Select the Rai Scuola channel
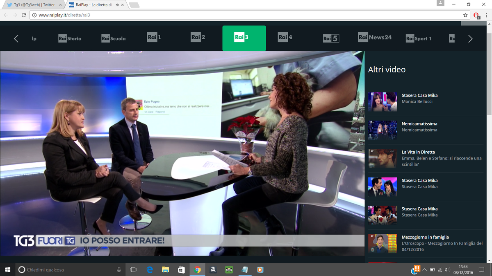 pyautogui.click(x=114, y=38)
